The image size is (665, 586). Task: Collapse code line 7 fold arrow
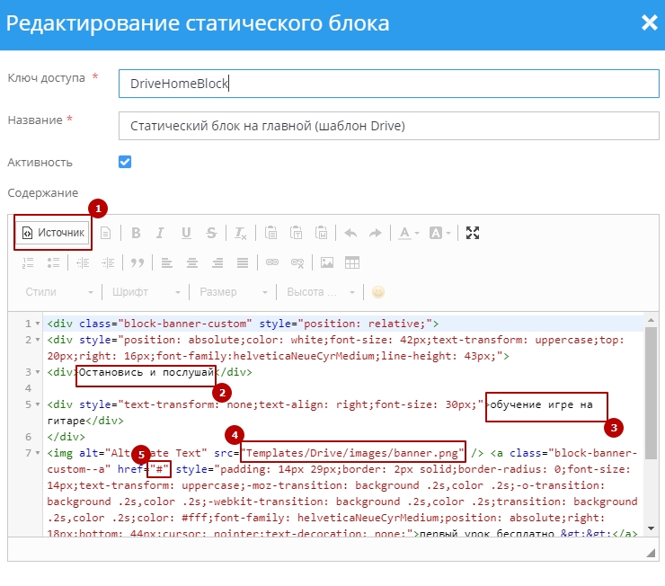pos(38,453)
